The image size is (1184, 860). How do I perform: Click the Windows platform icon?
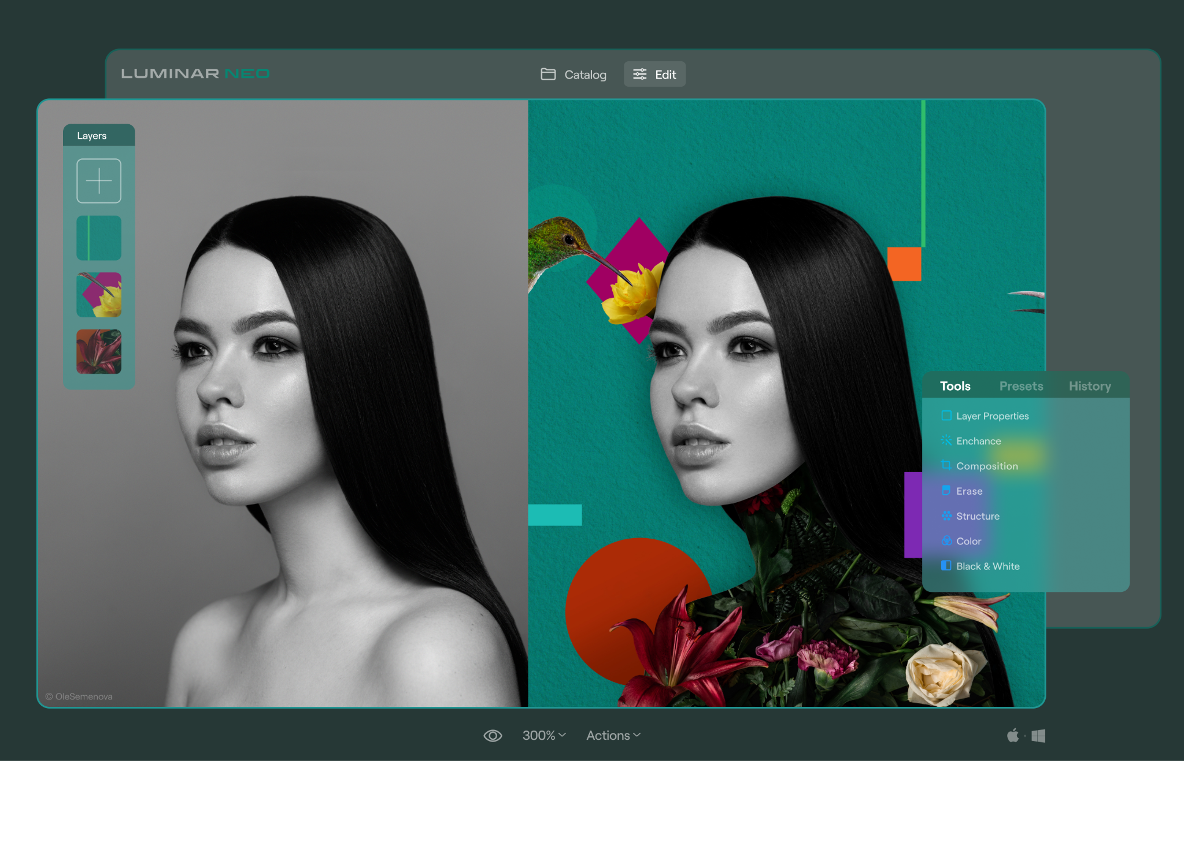coord(1038,736)
